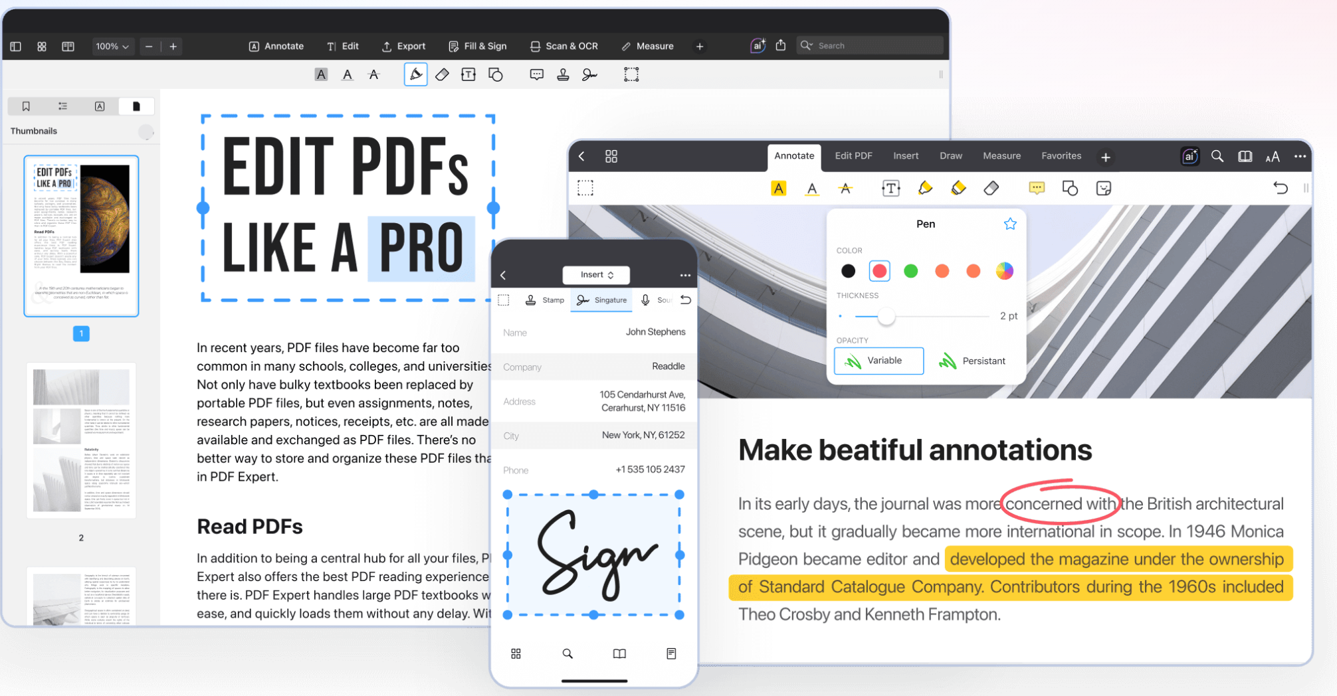Open the Insert dropdown on phone
Screen dimensions: 1337x696
pos(596,275)
